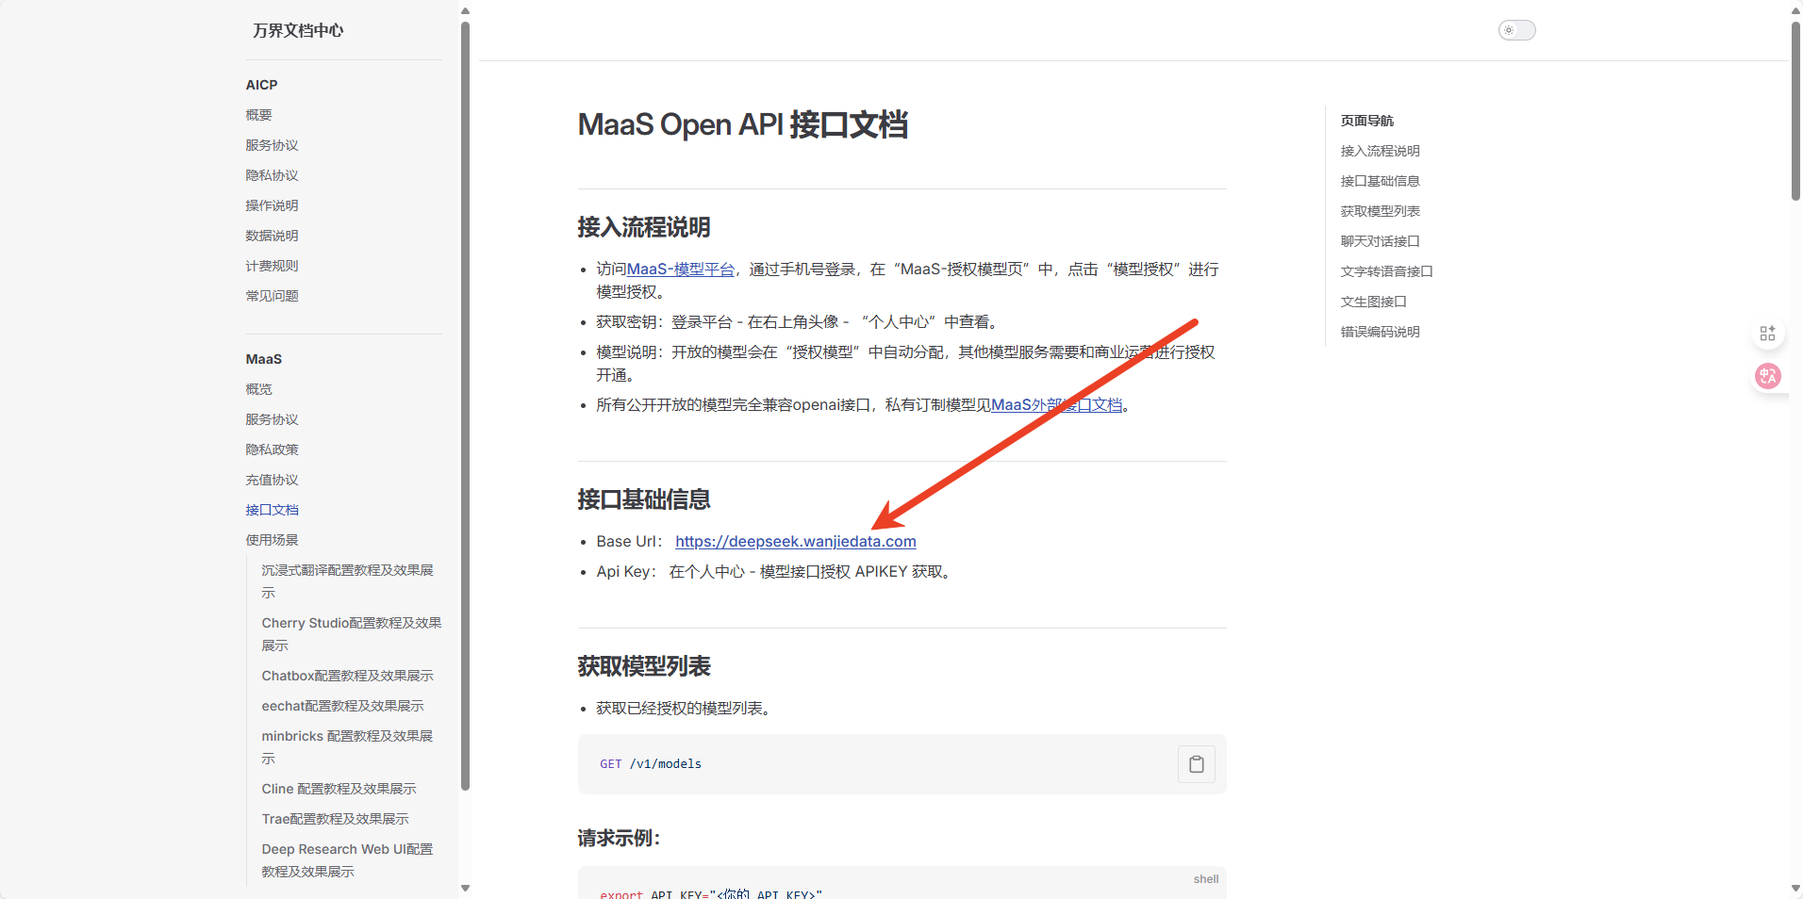This screenshot has width=1803, height=899.
Task: Click the 获取模型列表 section heading
Action: point(644,666)
